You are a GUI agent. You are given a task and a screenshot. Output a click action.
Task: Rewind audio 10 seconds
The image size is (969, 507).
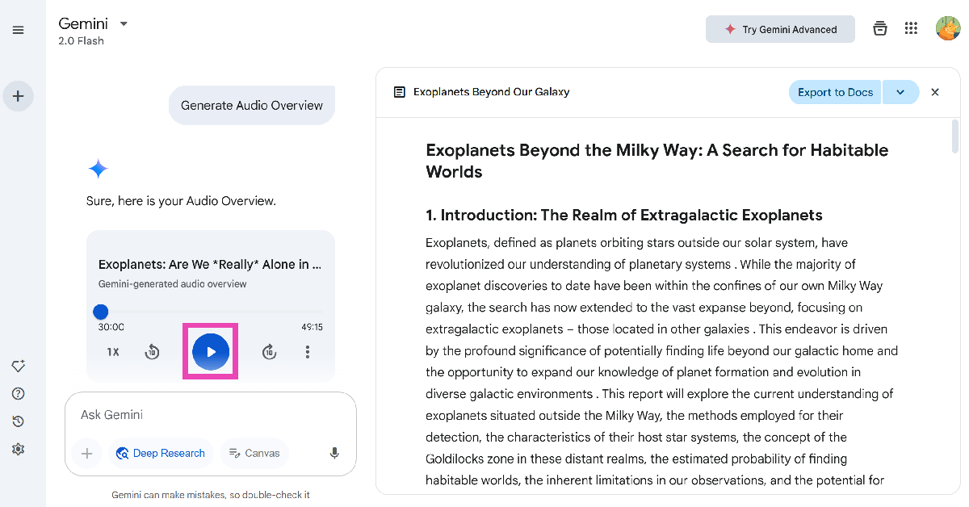coord(152,352)
